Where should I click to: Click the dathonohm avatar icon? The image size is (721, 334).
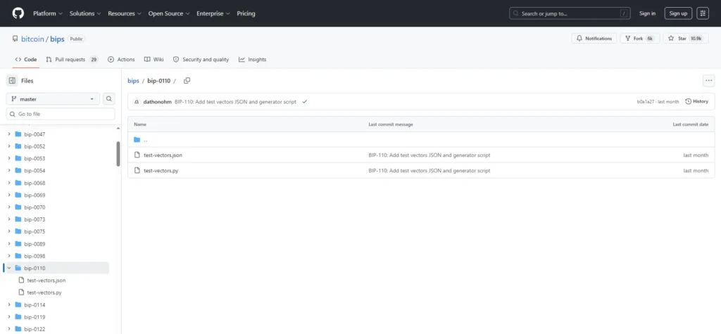coord(137,101)
